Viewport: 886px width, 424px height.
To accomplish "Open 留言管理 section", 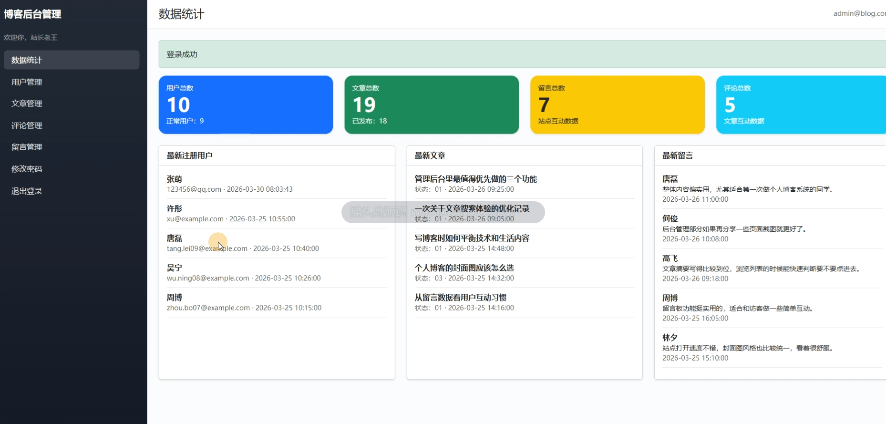I will tap(72, 147).
